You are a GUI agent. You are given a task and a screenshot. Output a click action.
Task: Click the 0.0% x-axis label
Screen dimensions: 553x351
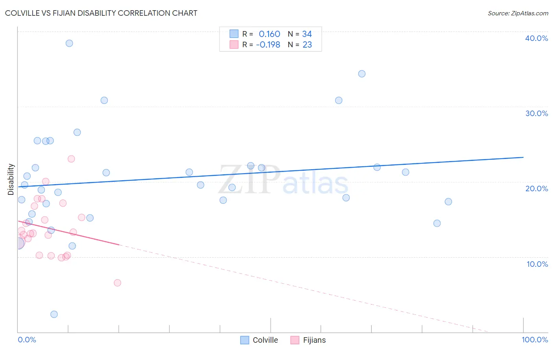click(27, 340)
